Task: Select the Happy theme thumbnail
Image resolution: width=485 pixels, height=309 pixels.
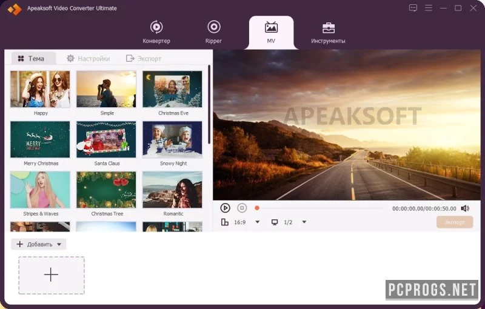Action: click(x=40, y=89)
